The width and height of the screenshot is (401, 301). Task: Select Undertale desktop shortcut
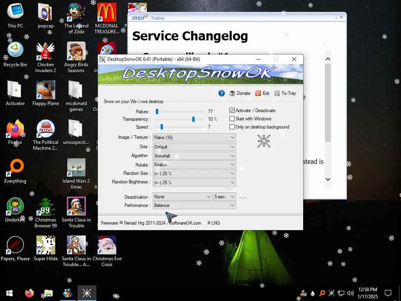[x=15, y=210]
